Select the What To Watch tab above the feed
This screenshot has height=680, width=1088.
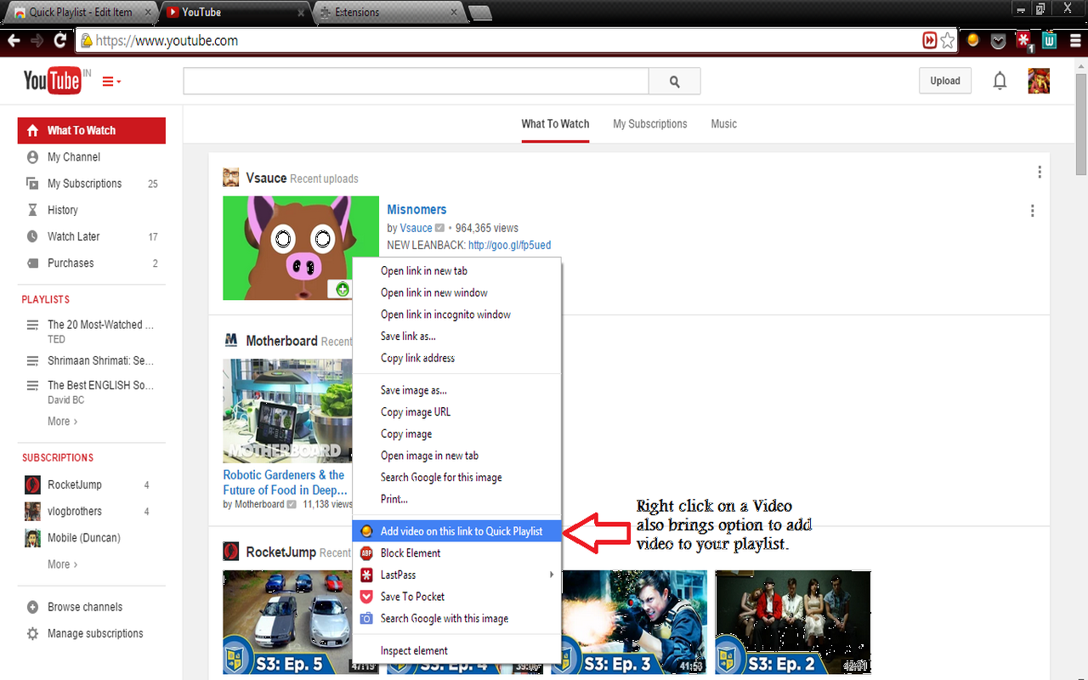pos(555,124)
